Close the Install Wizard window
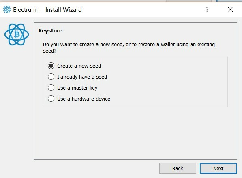 [230, 9]
